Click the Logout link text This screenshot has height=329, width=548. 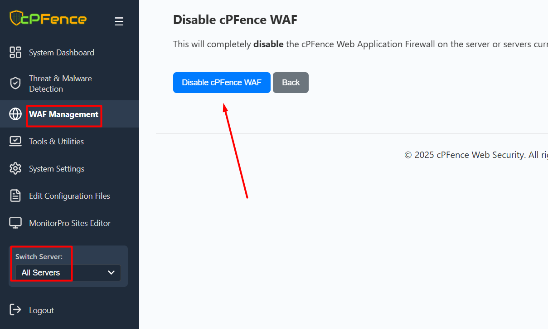41,310
